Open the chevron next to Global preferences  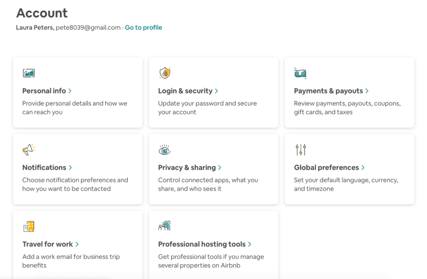[x=363, y=168]
